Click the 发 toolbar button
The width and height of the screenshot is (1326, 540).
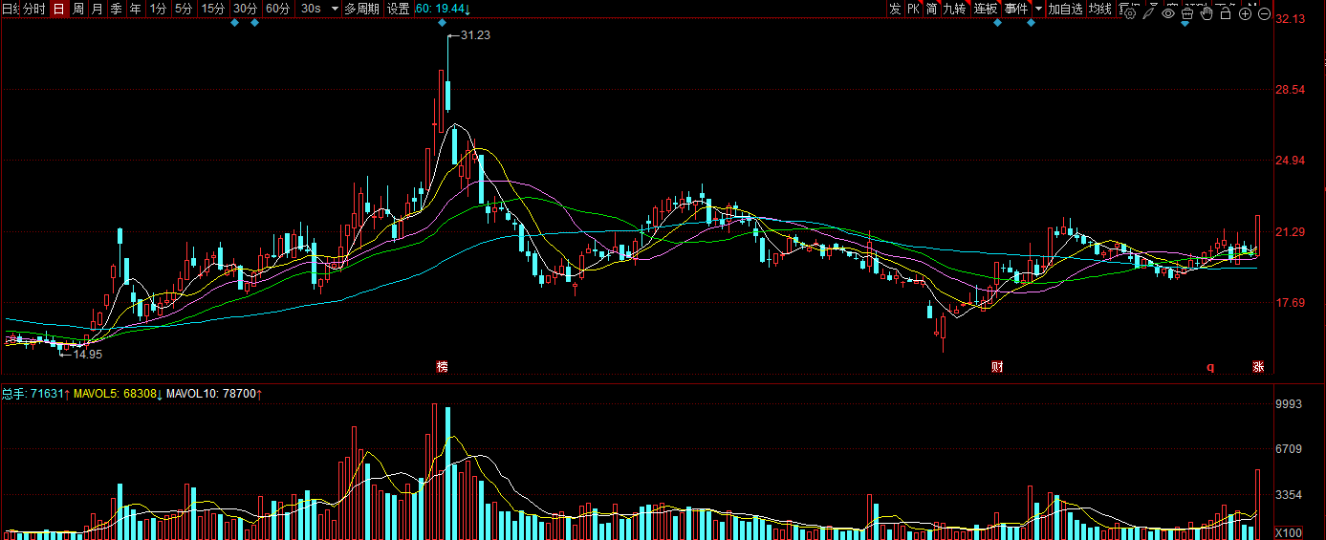(x=894, y=9)
